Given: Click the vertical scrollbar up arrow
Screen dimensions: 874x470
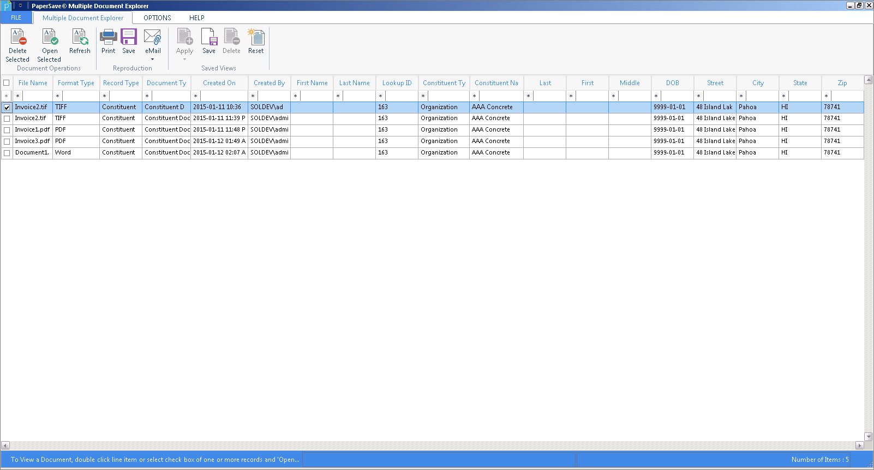Looking at the screenshot, I should click(x=869, y=80).
